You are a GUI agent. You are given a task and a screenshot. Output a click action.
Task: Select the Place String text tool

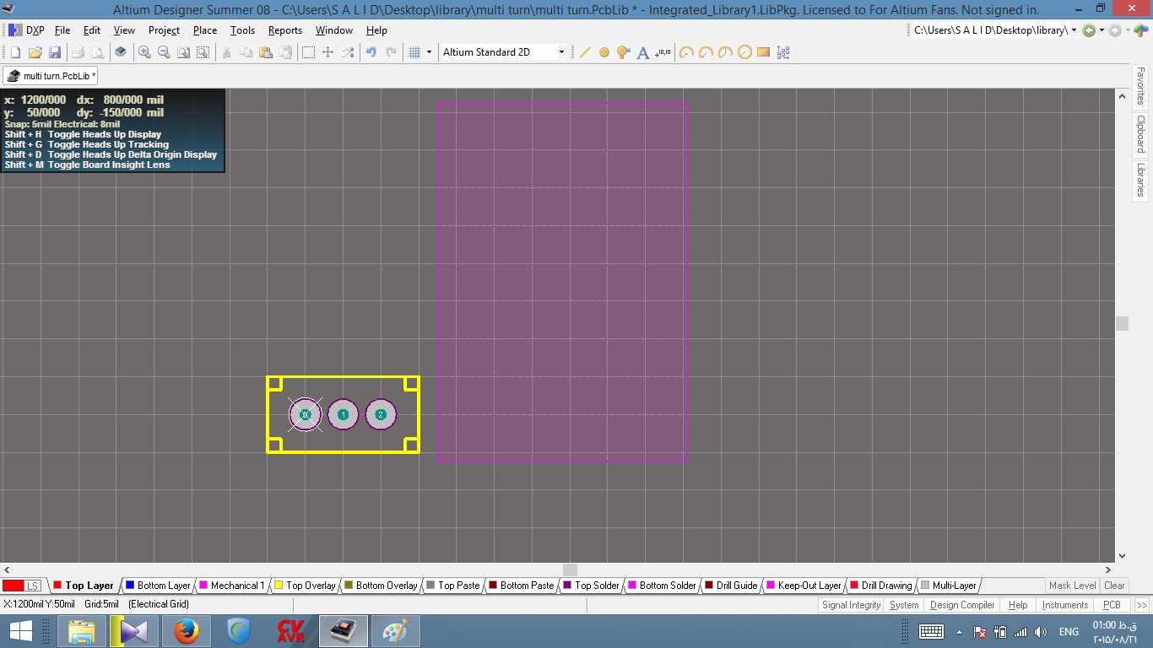[x=643, y=52]
